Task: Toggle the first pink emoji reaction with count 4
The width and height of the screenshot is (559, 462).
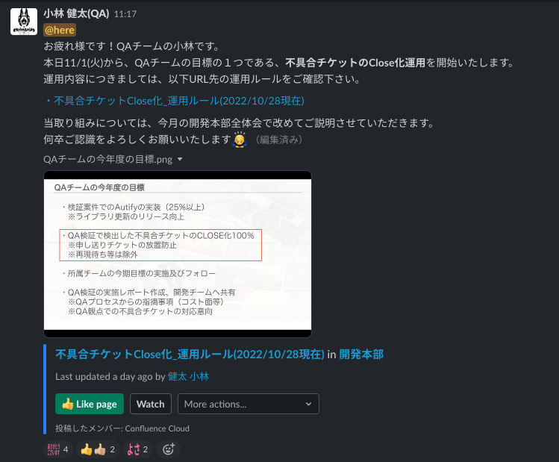Action: tap(58, 449)
